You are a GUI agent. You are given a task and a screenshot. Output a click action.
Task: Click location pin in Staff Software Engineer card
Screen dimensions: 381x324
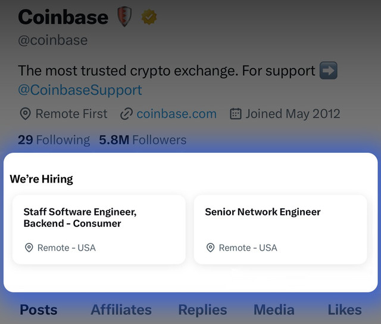[29, 248]
